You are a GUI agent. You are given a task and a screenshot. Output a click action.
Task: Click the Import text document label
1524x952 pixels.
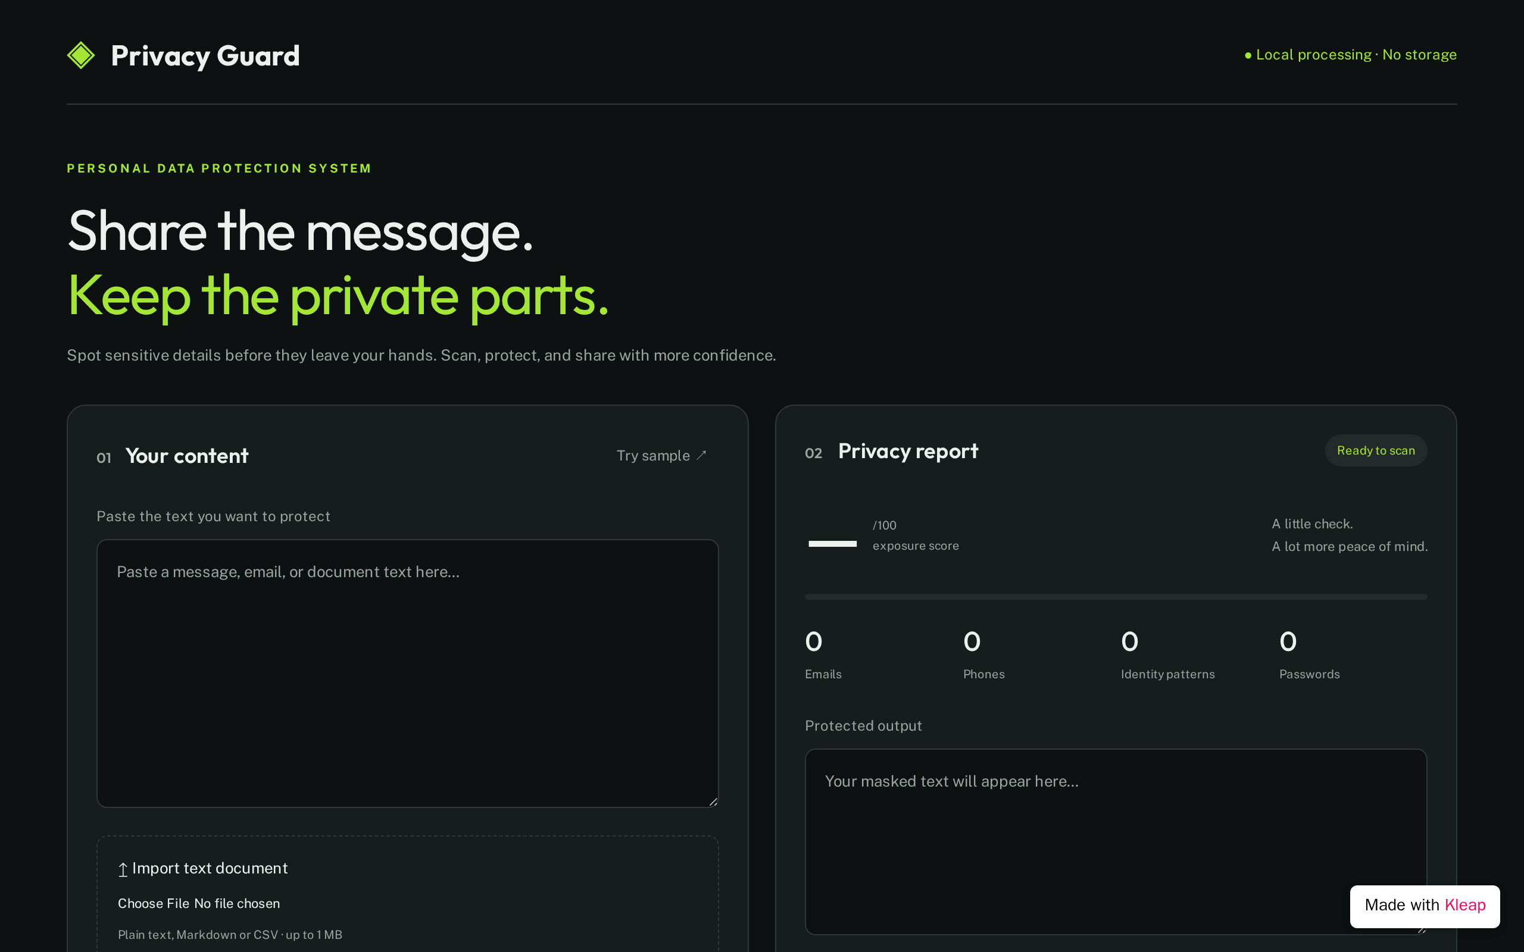pyautogui.click(x=210, y=868)
